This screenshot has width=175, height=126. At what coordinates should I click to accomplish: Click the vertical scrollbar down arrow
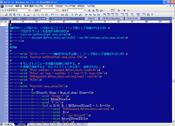174,121
